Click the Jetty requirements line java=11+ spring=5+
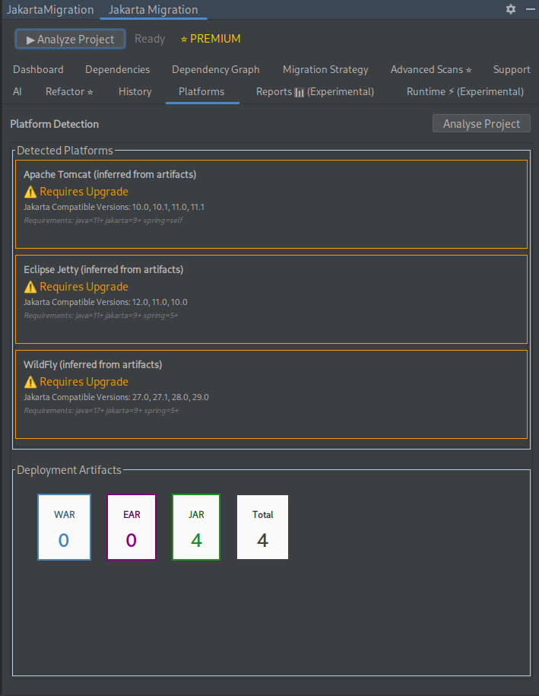This screenshot has height=696, width=539. (100, 315)
